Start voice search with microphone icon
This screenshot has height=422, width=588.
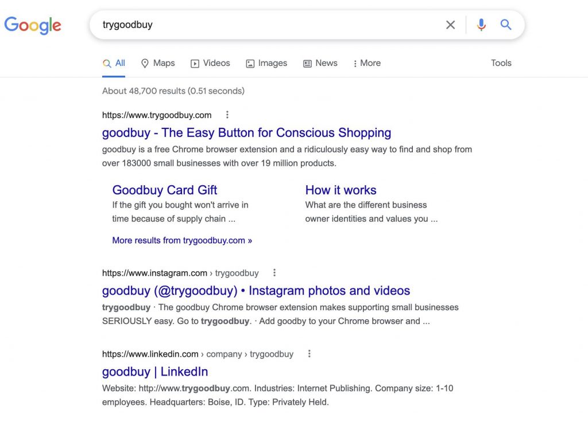[x=481, y=25]
